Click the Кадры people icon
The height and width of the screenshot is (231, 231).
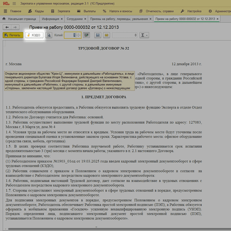pyautogui.click(x=30, y=11)
